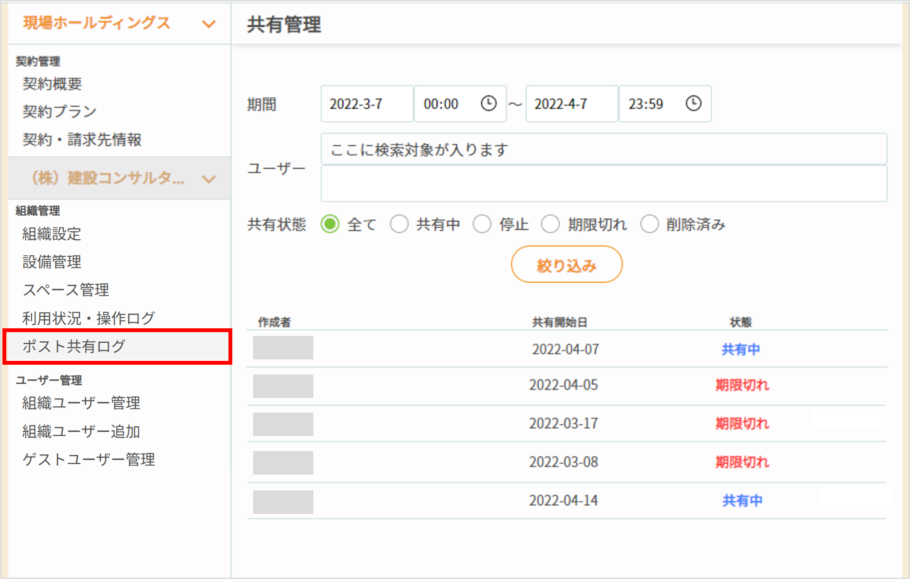Click 共有中 status of 2022-04-07 row
This screenshot has width=910, height=579.
click(741, 349)
